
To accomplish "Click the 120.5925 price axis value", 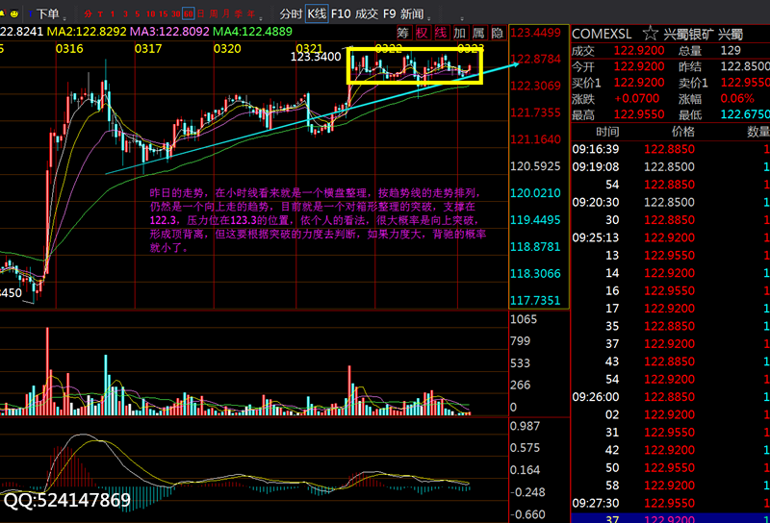I will 535,166.
